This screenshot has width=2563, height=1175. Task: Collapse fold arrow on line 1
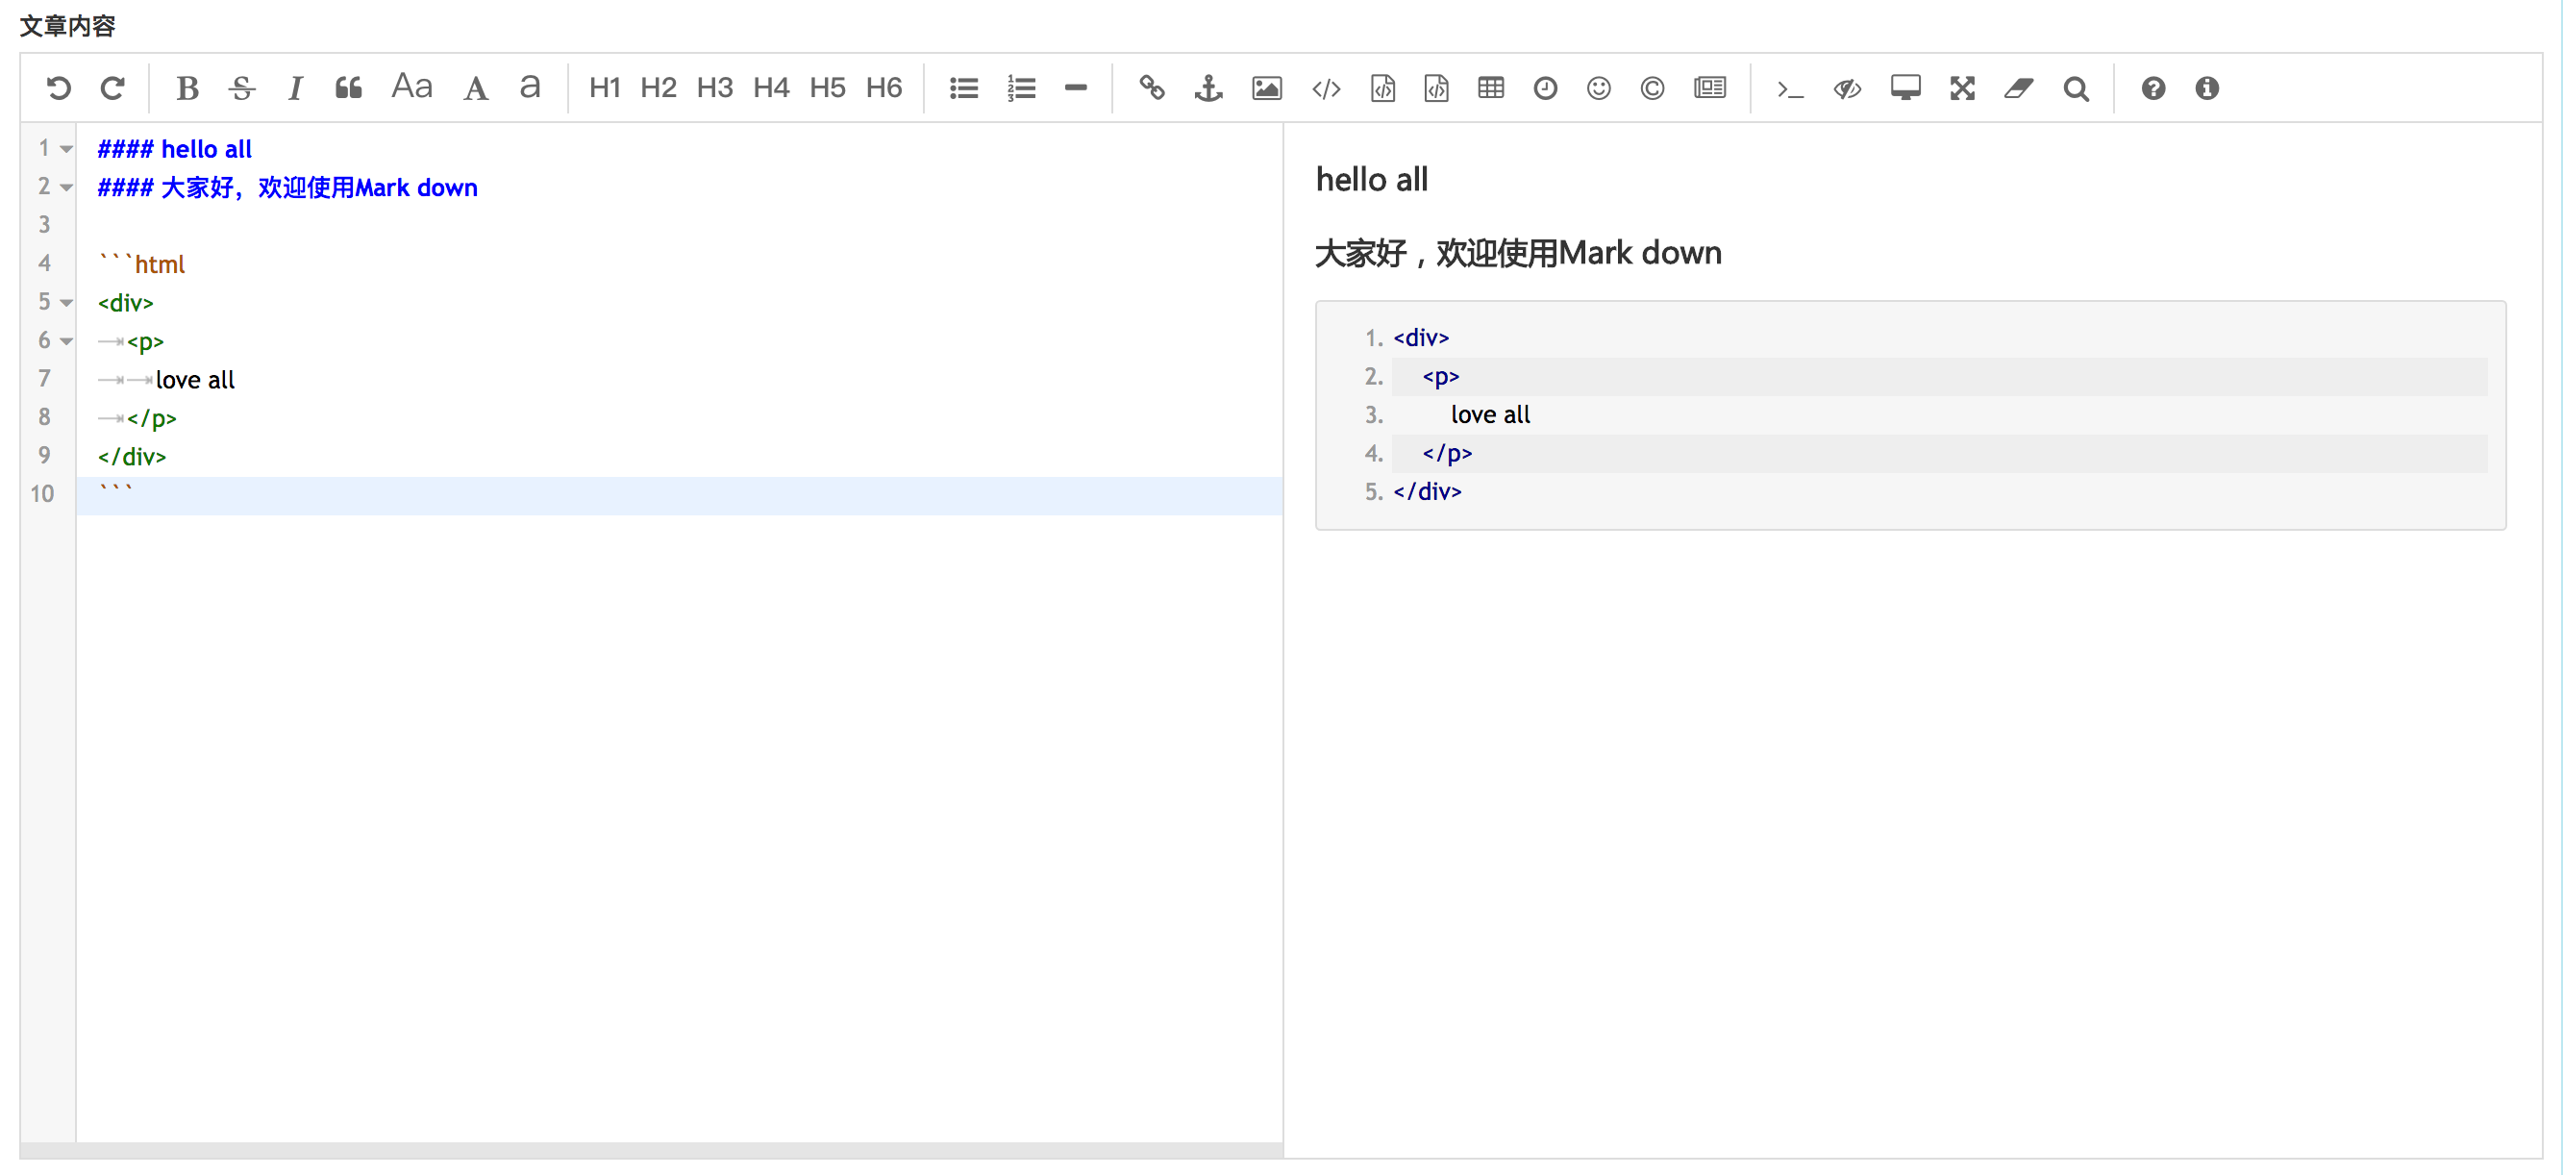pos(65,149)
